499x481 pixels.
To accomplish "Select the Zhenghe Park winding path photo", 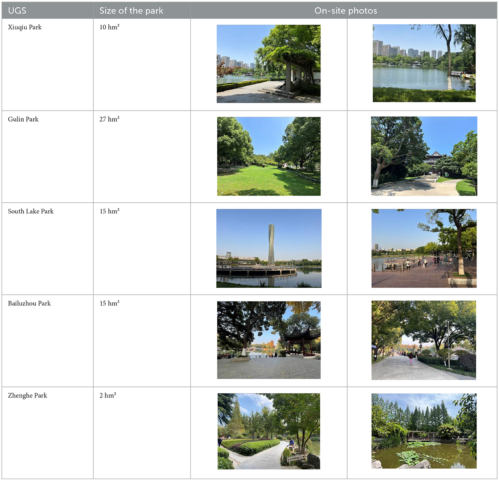I will click(269, 431).
